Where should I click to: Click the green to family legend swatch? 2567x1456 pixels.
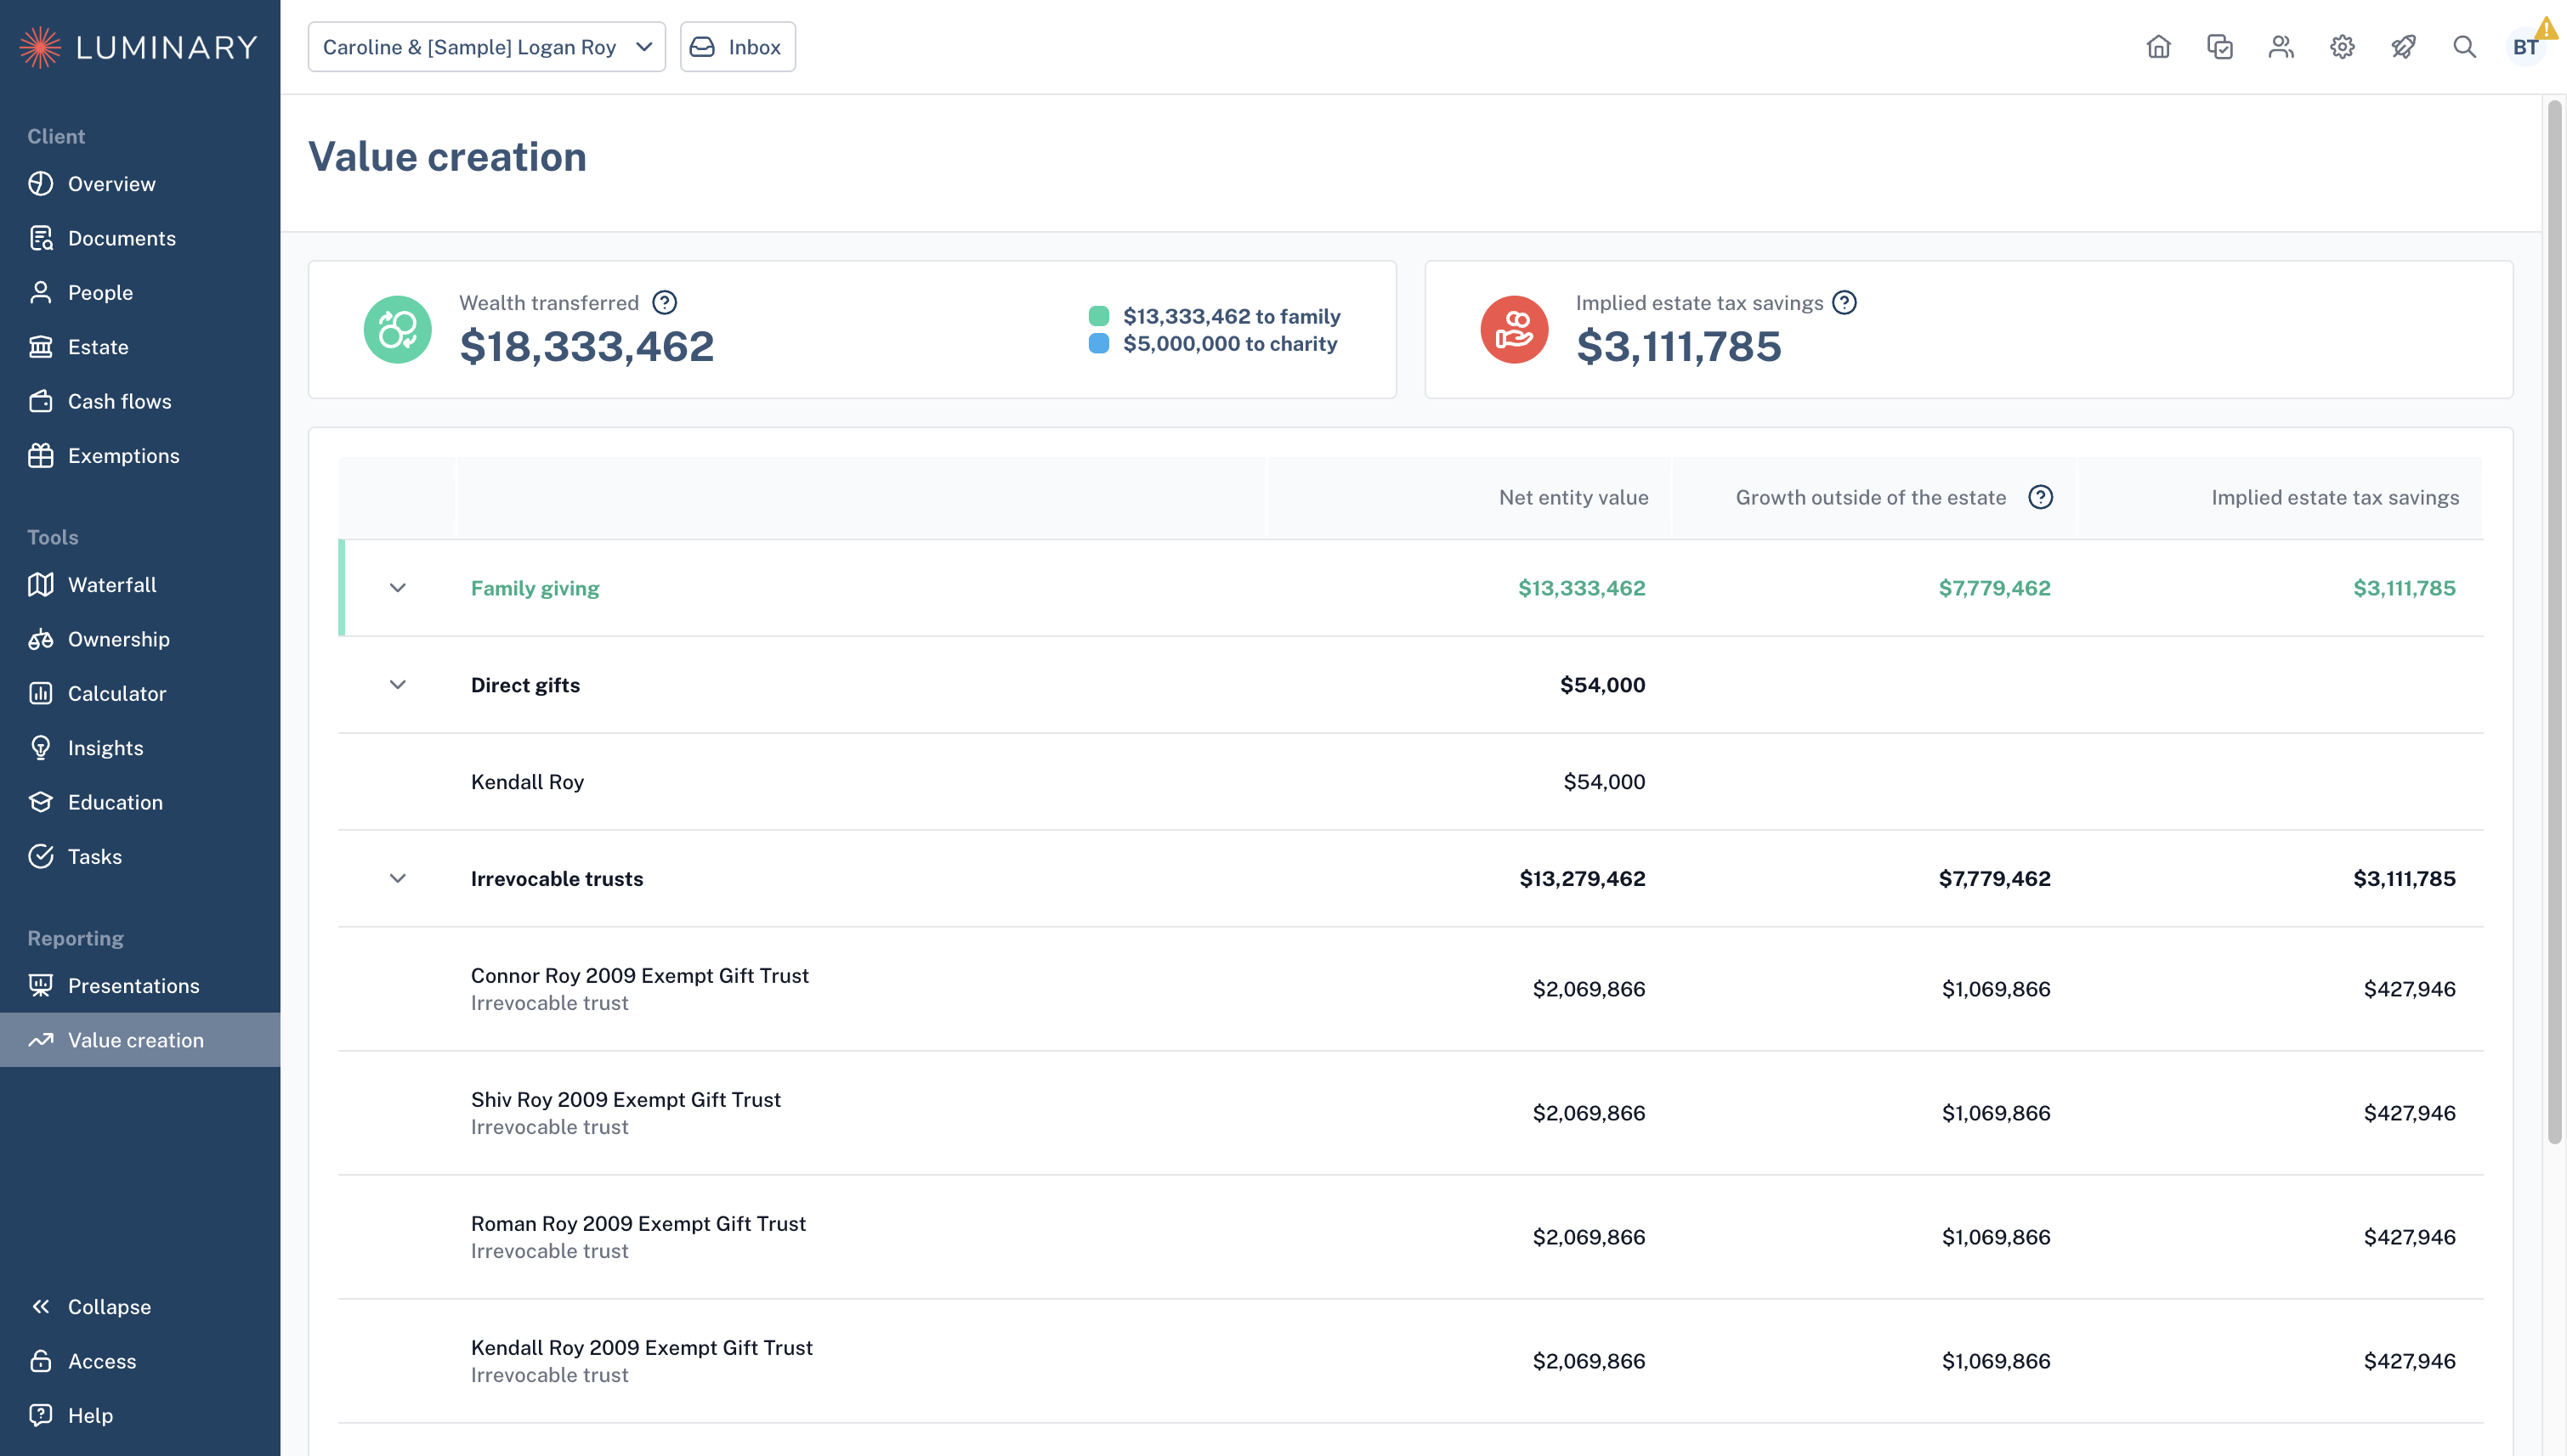tap(1098, 316)
